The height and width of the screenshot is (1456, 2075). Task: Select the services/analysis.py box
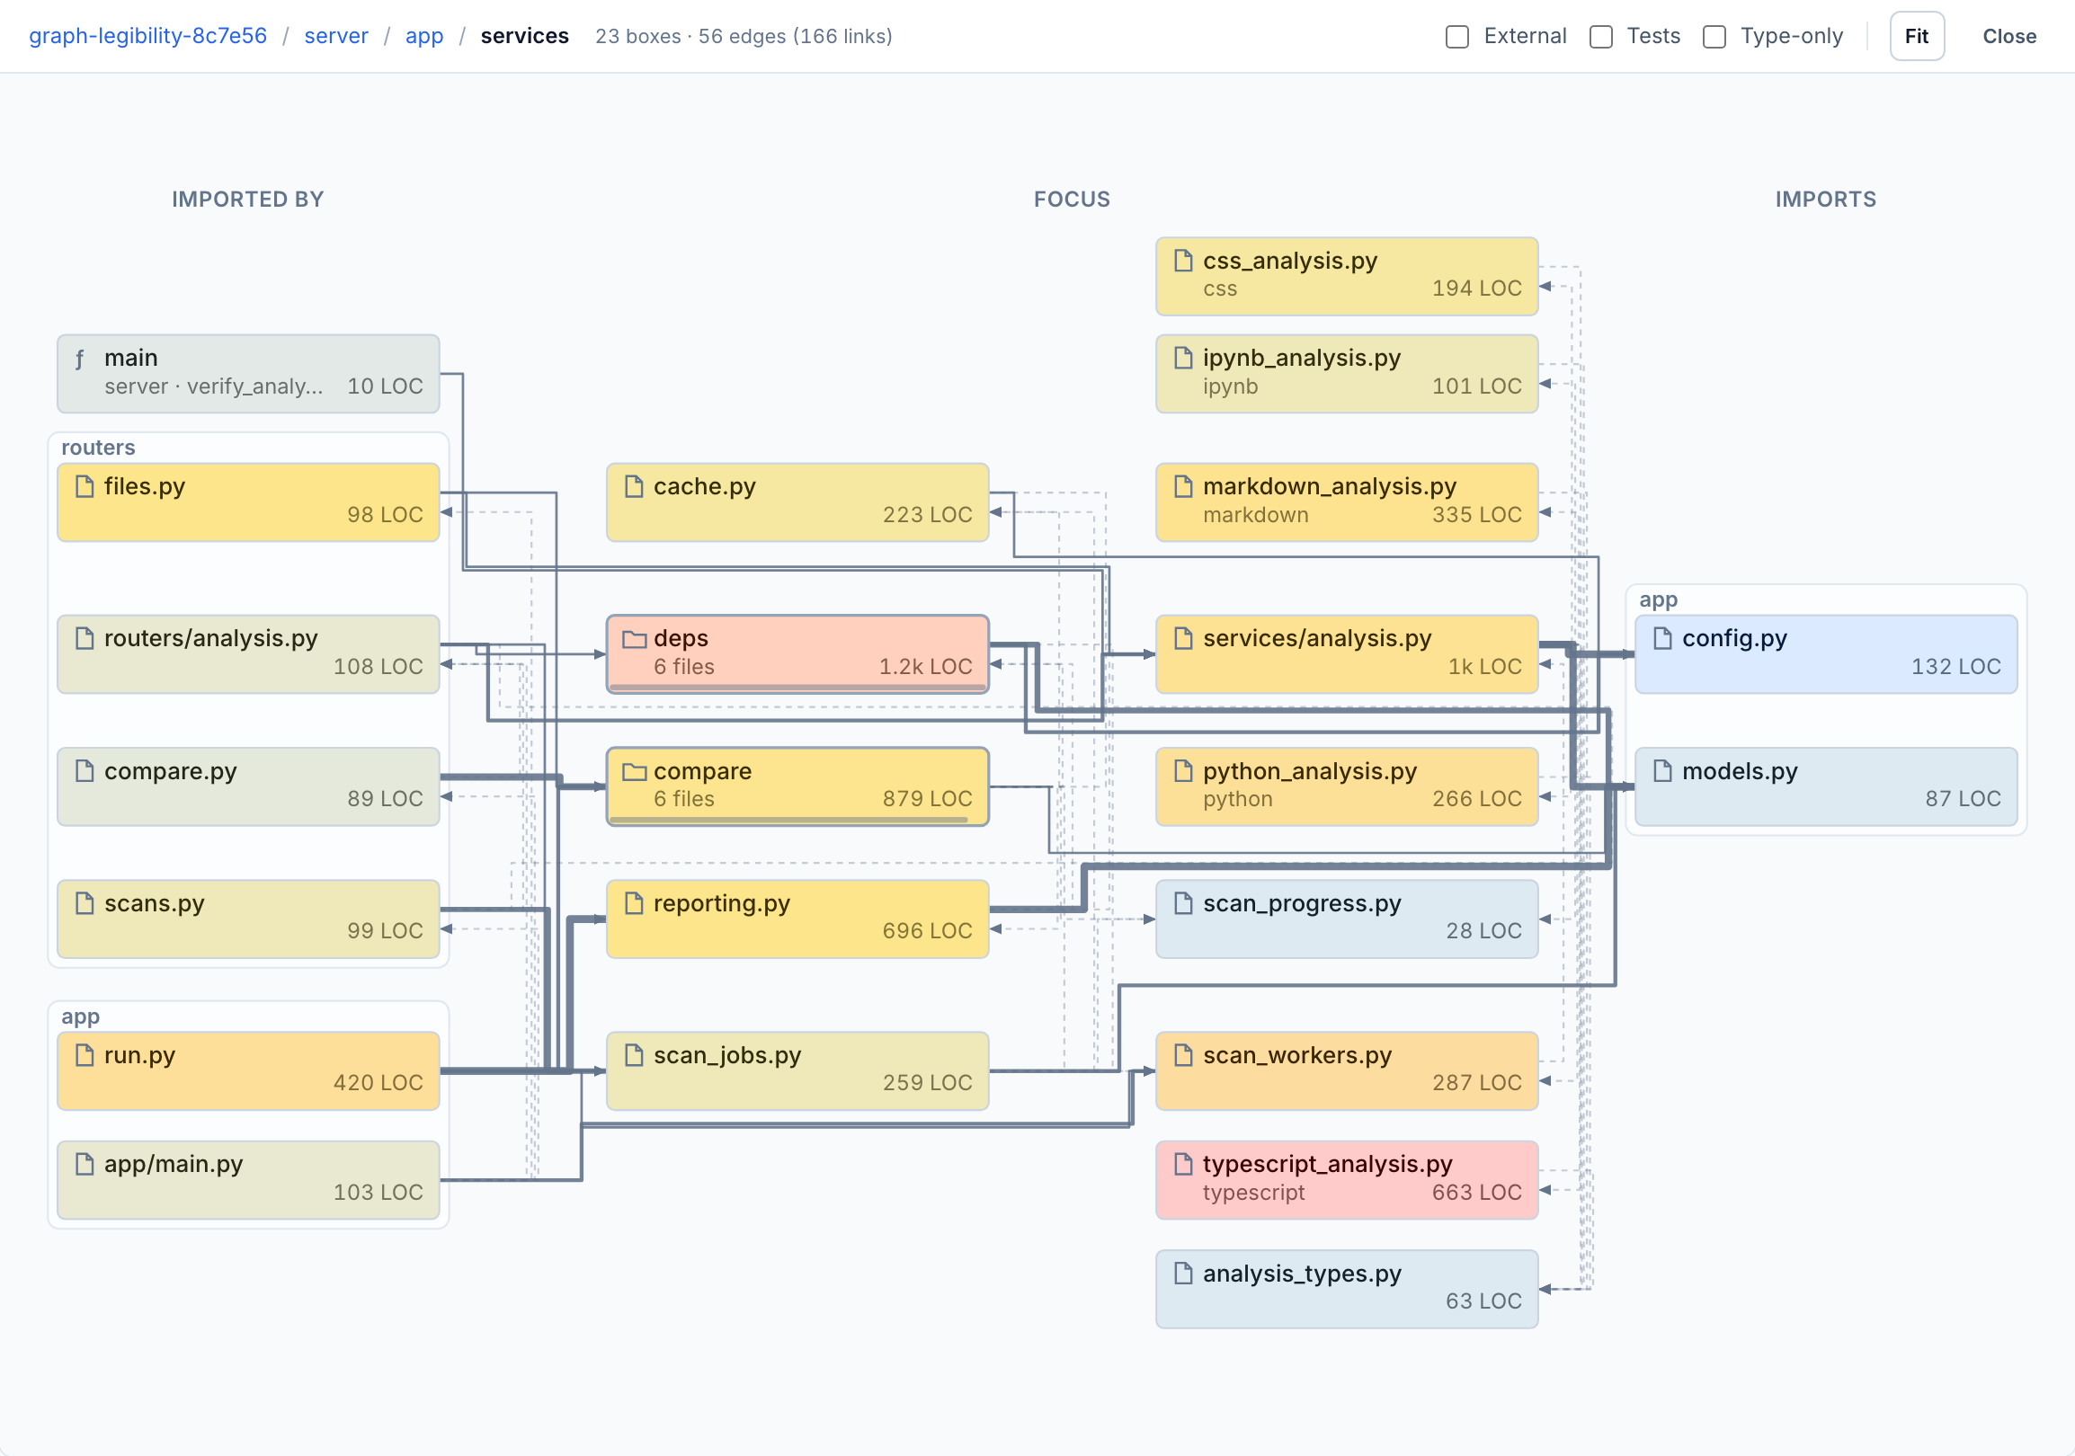pyautogui.click(x=1347, y=654)
